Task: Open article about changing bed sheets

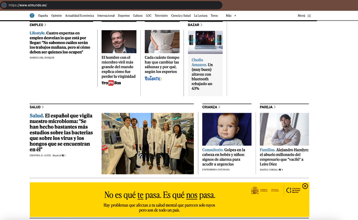Action: (x=162, y=65)
